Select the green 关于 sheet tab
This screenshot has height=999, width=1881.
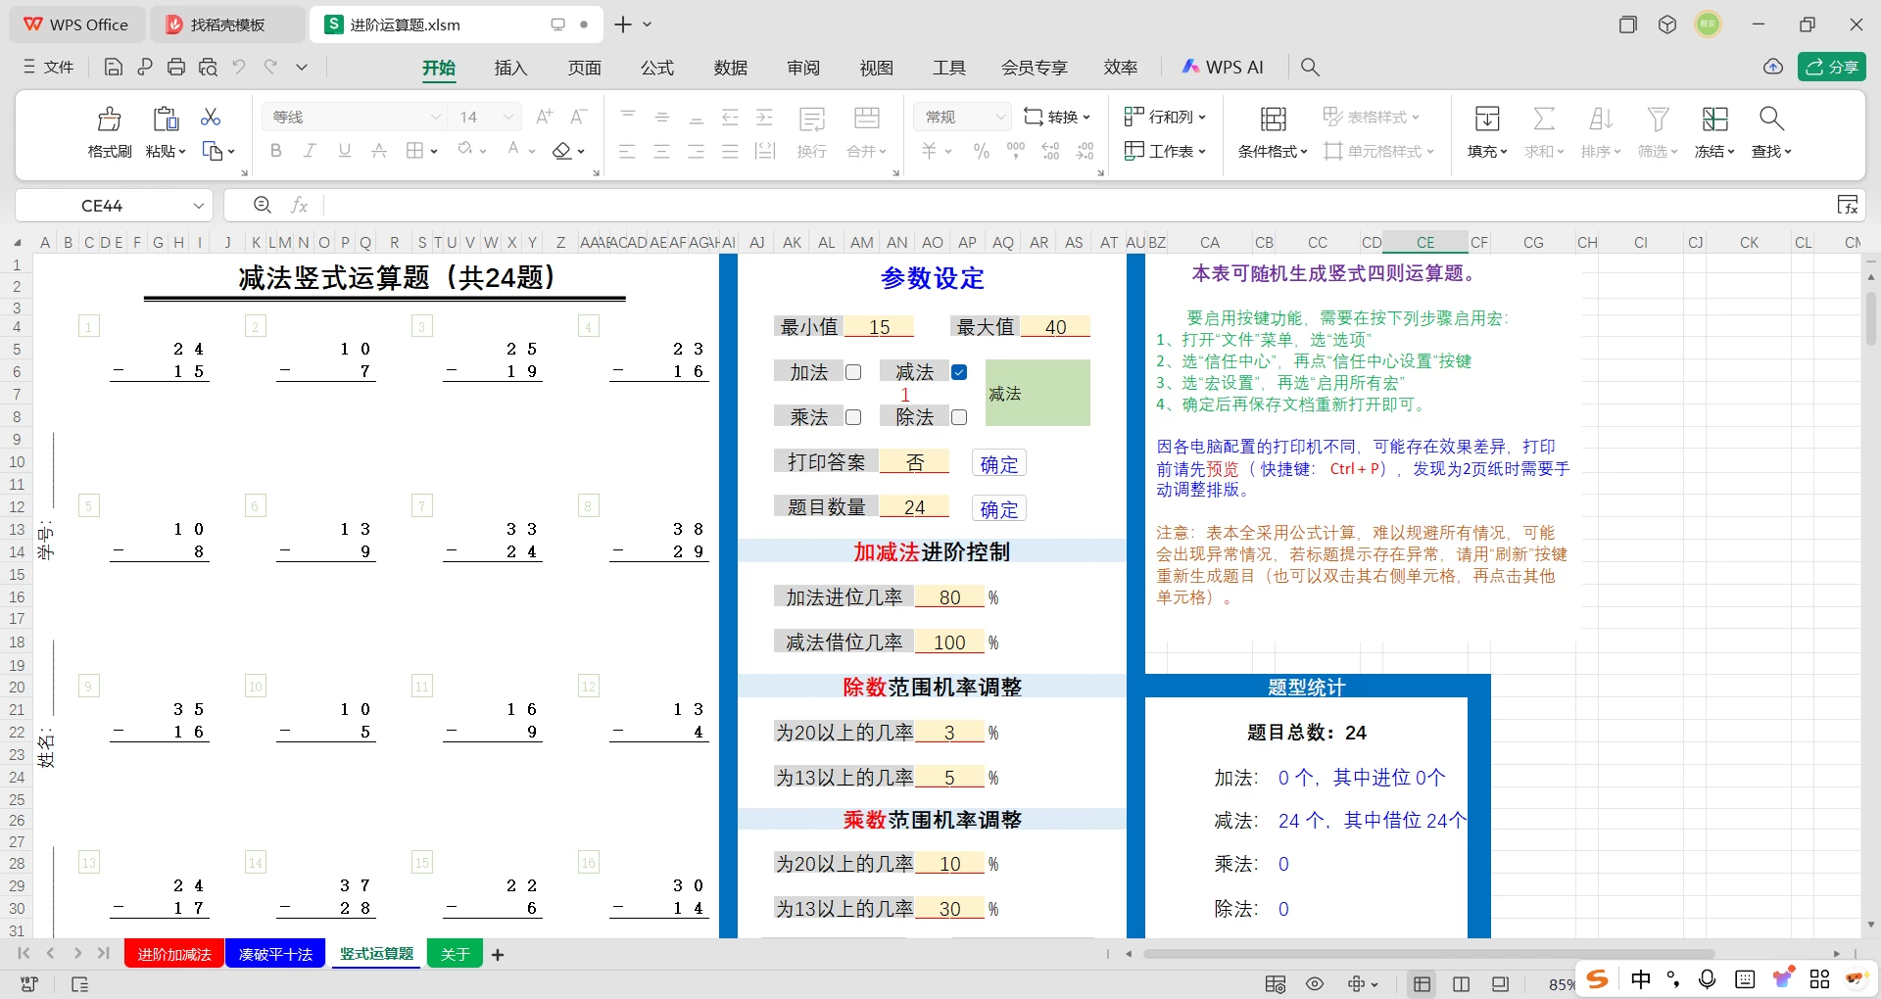tap(455, 954)
